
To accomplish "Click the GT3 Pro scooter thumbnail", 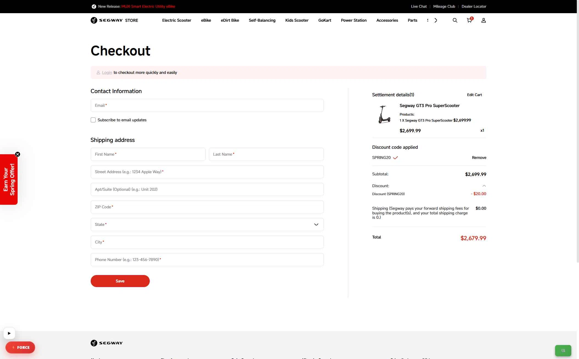I will (x=384, y=114).
